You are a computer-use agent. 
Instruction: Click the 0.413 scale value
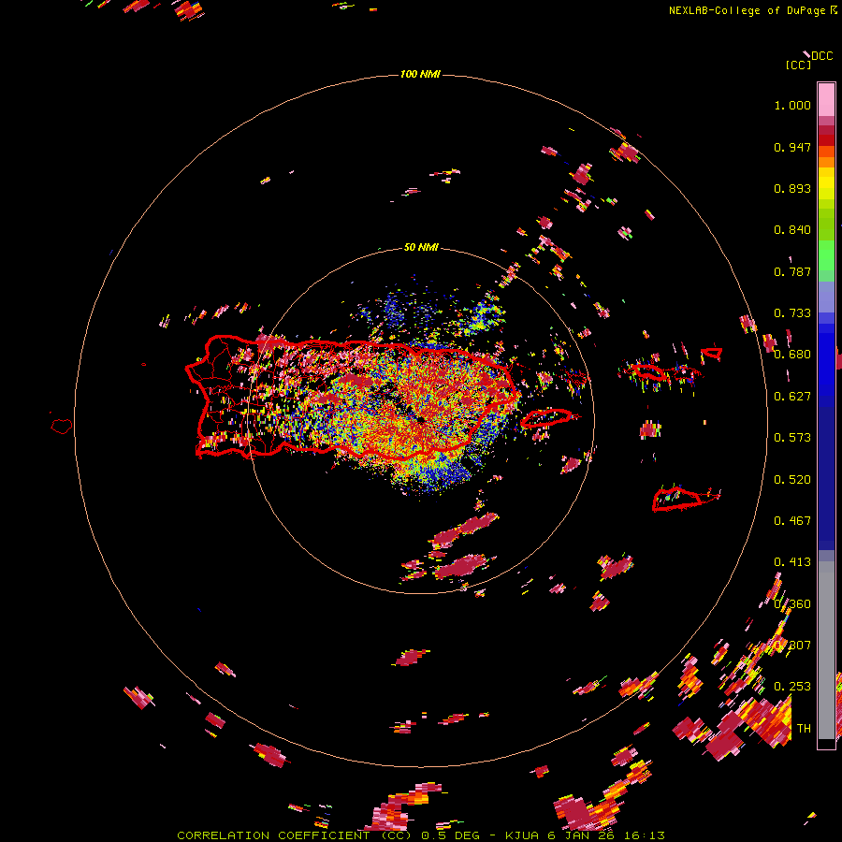click(x=792, y=562)
